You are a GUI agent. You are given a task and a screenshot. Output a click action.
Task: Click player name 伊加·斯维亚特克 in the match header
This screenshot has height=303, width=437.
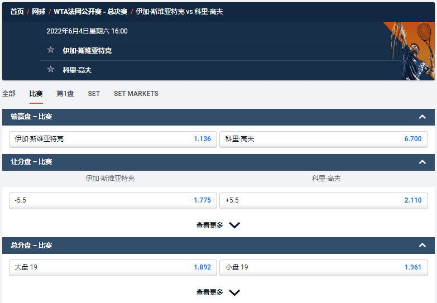pyautogui.click(x=87, y=50)
